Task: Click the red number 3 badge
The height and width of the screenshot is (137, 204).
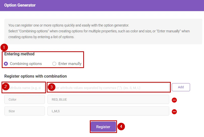Action: point(52,87)
